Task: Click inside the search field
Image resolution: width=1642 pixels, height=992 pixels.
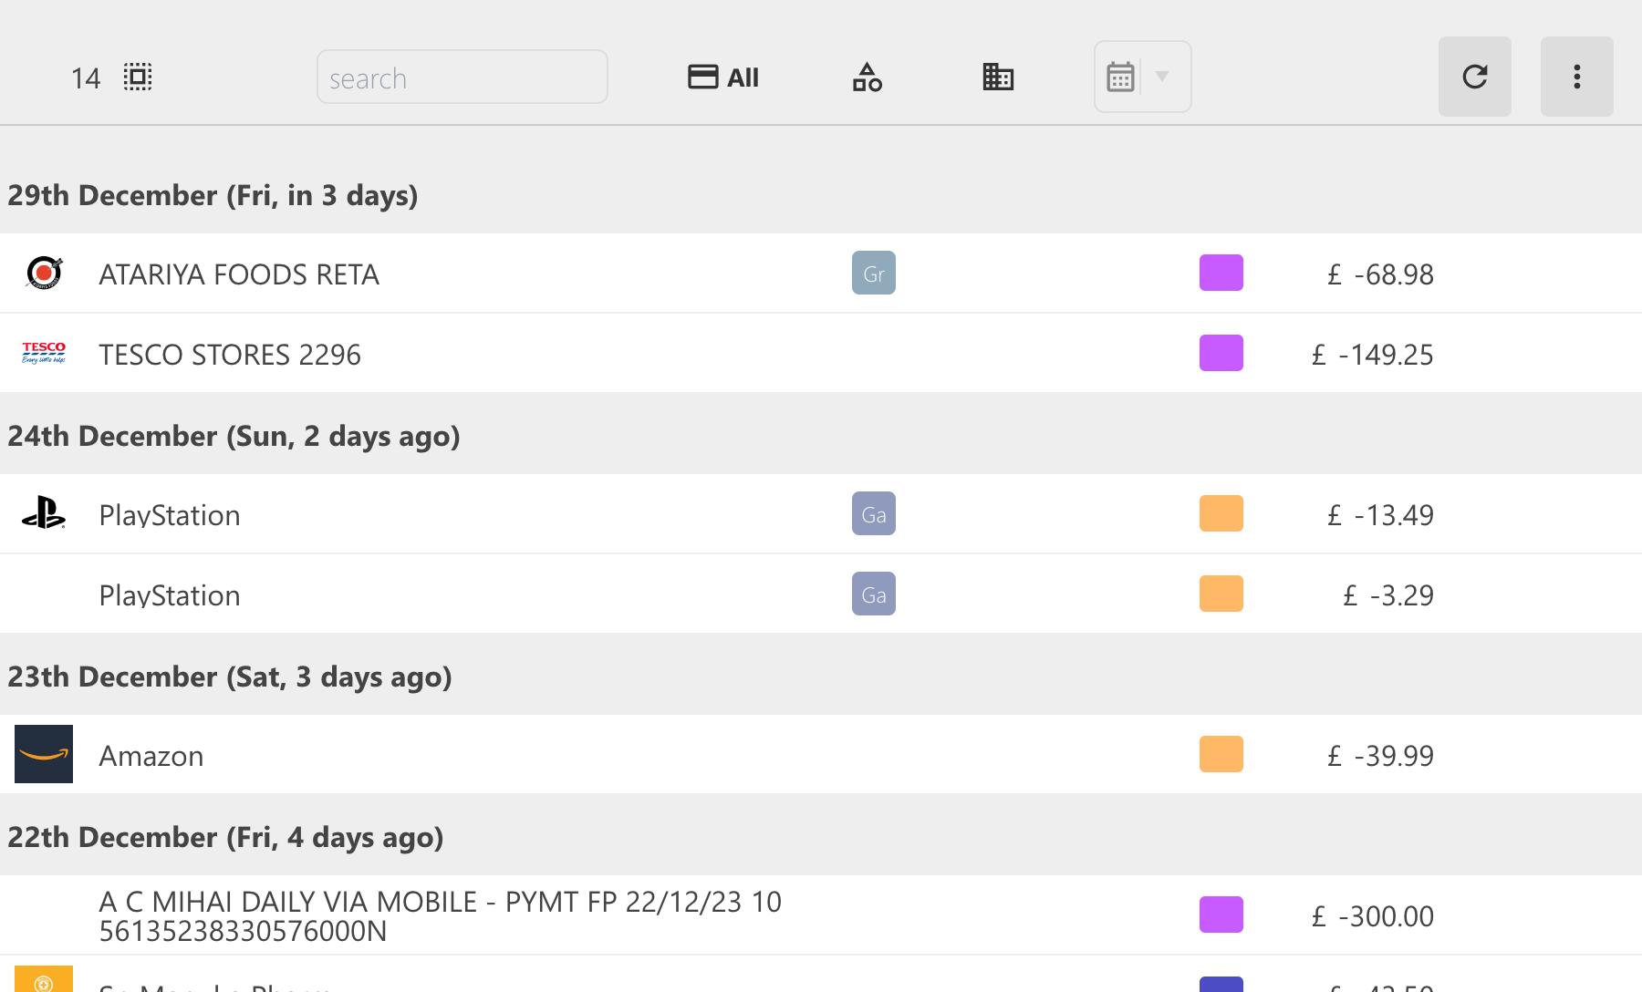Action: (462, 77)
